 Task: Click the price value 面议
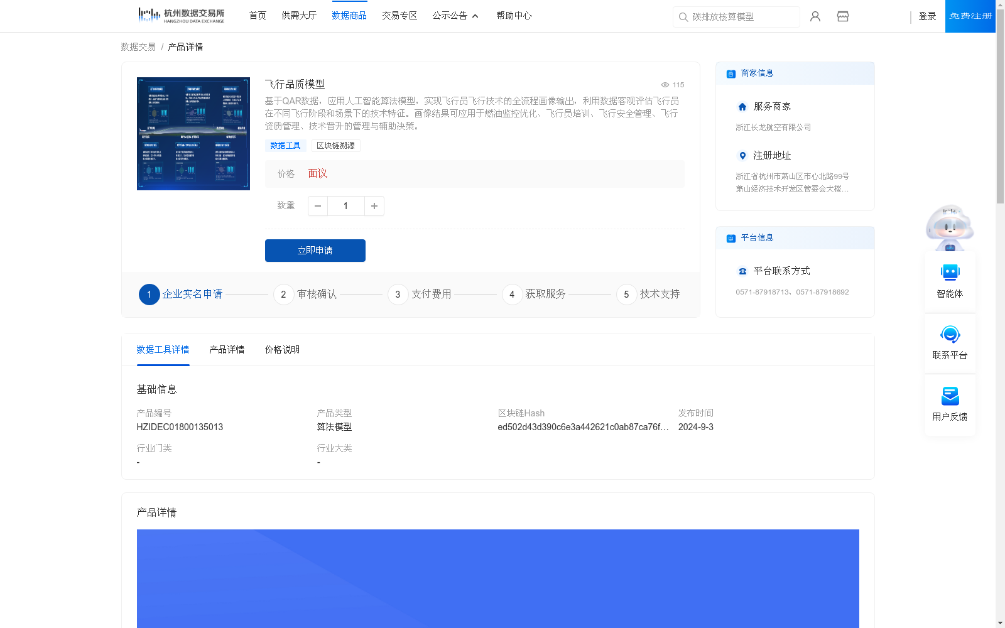pyautogui.click(x=318, y=174)
